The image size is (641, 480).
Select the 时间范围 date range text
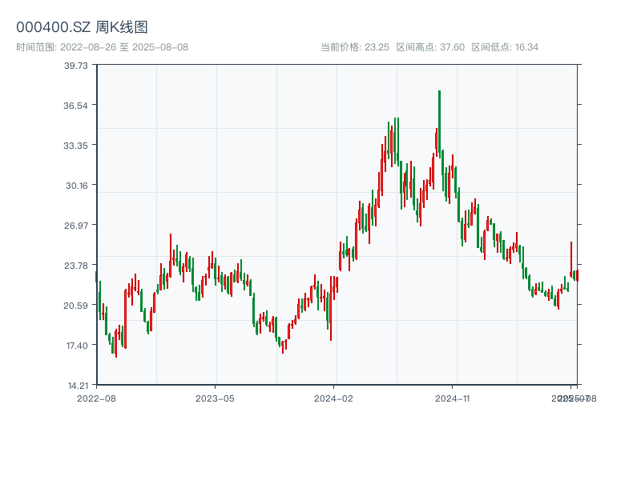(102, 47)
